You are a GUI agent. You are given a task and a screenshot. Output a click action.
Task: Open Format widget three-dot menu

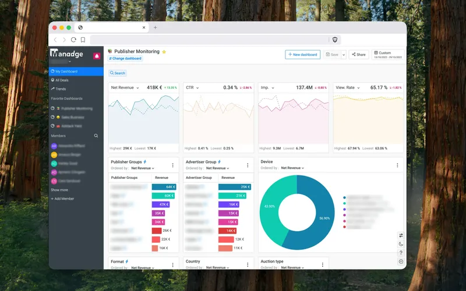[172, 265]
